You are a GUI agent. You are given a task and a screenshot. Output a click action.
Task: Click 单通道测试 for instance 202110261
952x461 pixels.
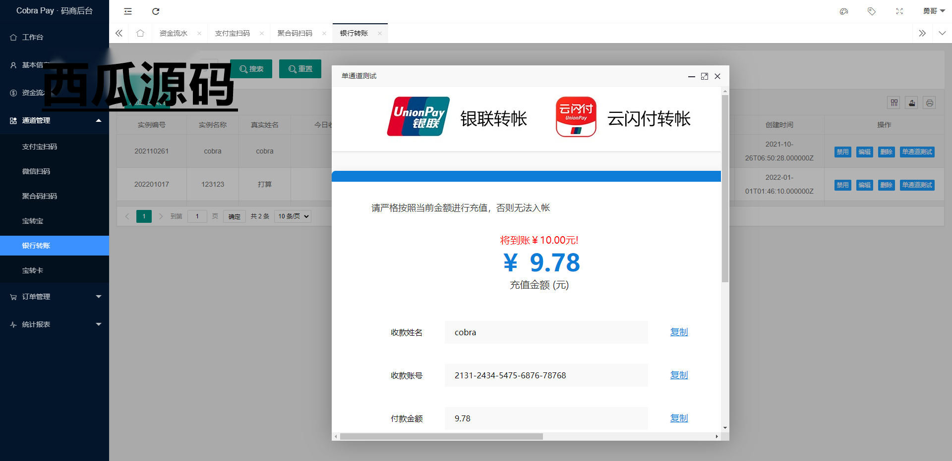point(917,152)
